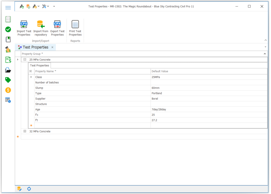Click the green checkmark sidebar icon
The width and height of the screenshot is (271, 194).
[8, 29]
